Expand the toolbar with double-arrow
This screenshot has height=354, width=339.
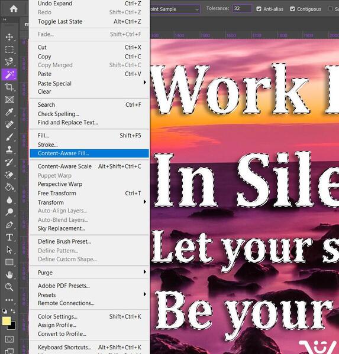coord(5,19)
